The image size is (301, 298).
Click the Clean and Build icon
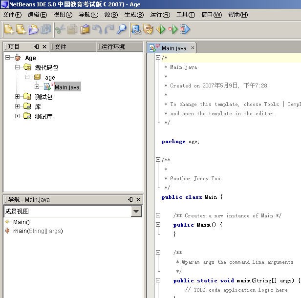[x=149, y=29]
